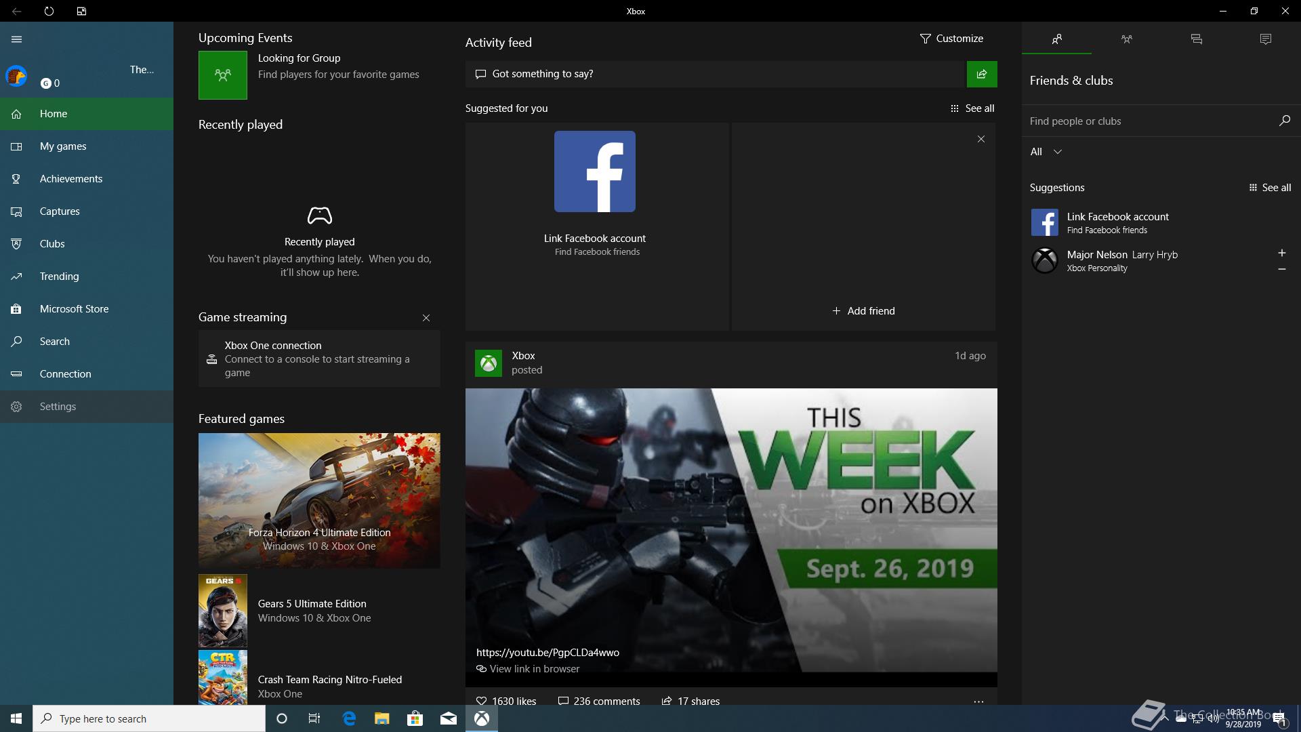The image size is (1301, 732).
Task: Click See all in Suggestions panel
Action: tap(1271, 188)
